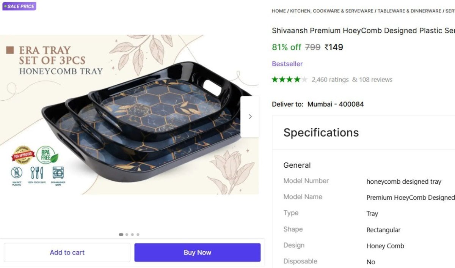
Task: Advance the image carousel with the right chevron
Action: click(250, 116)
